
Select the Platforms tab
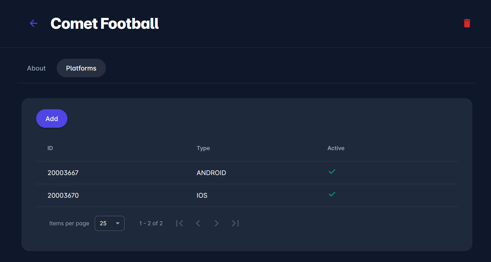point(81,68)
